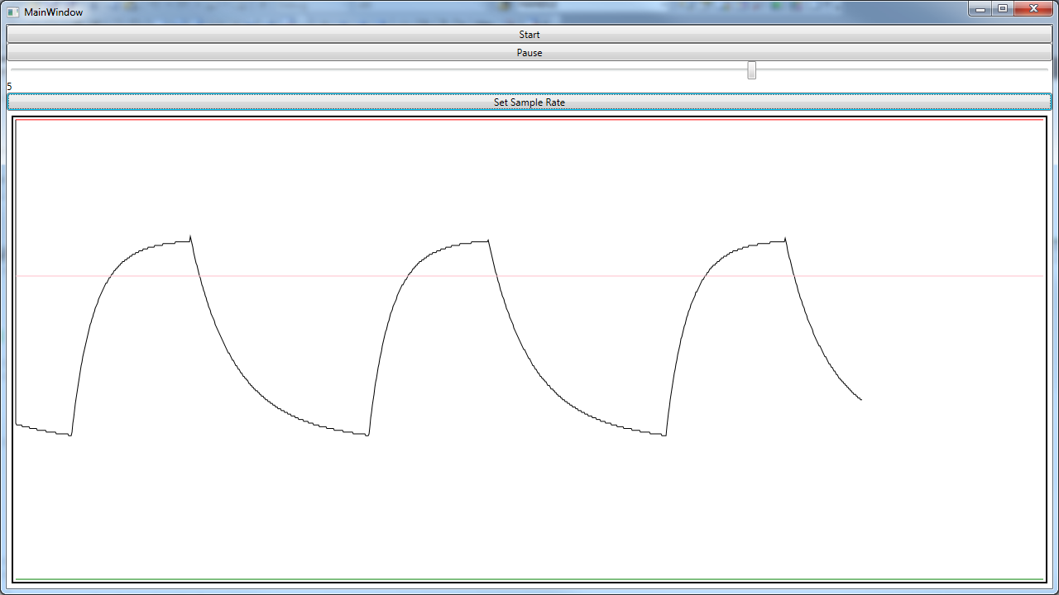Click the sample rate value label "5"
Image resolution: width=1059 pixels, height=595 pixels.
click(x=9, y=86)
